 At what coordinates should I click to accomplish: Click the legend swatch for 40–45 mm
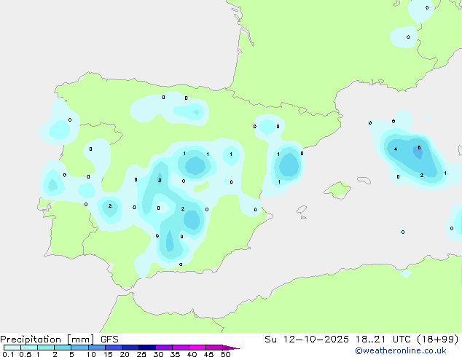click(x=197, y=348)
